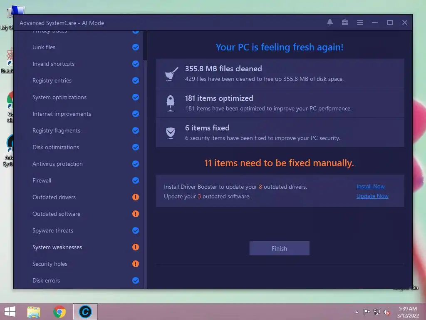Minimize the Advanced SystemCare window

[x=375, y=22]
